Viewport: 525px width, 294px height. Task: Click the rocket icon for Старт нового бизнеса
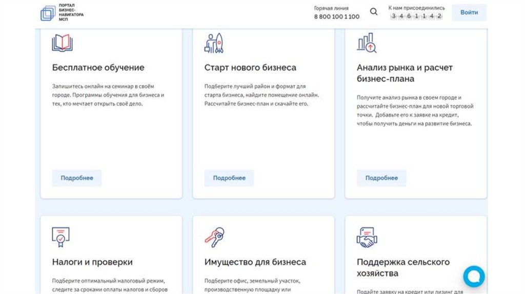click(x=214, y=43)
